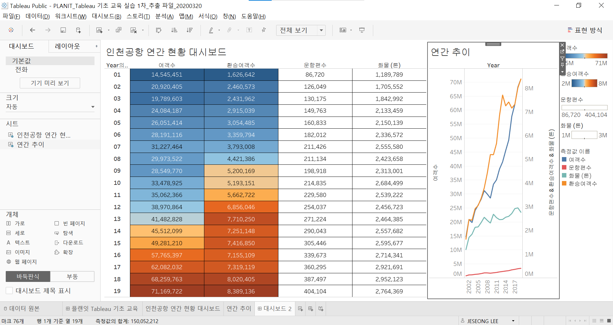Show sheet sorter view in the status bar
This screenshot has height=325, width=613.
[x=594, y=321]
